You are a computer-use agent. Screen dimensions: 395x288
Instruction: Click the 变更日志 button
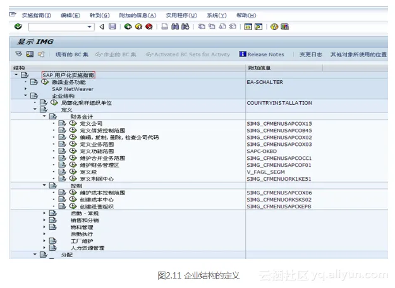(x=310, y=54)
